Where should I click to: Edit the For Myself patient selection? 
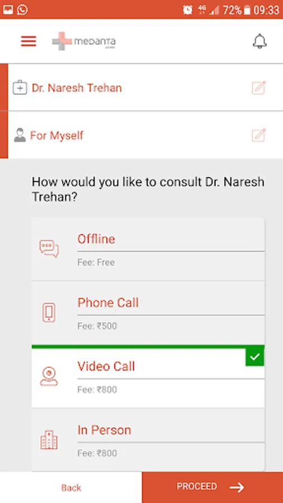point(258,135)
